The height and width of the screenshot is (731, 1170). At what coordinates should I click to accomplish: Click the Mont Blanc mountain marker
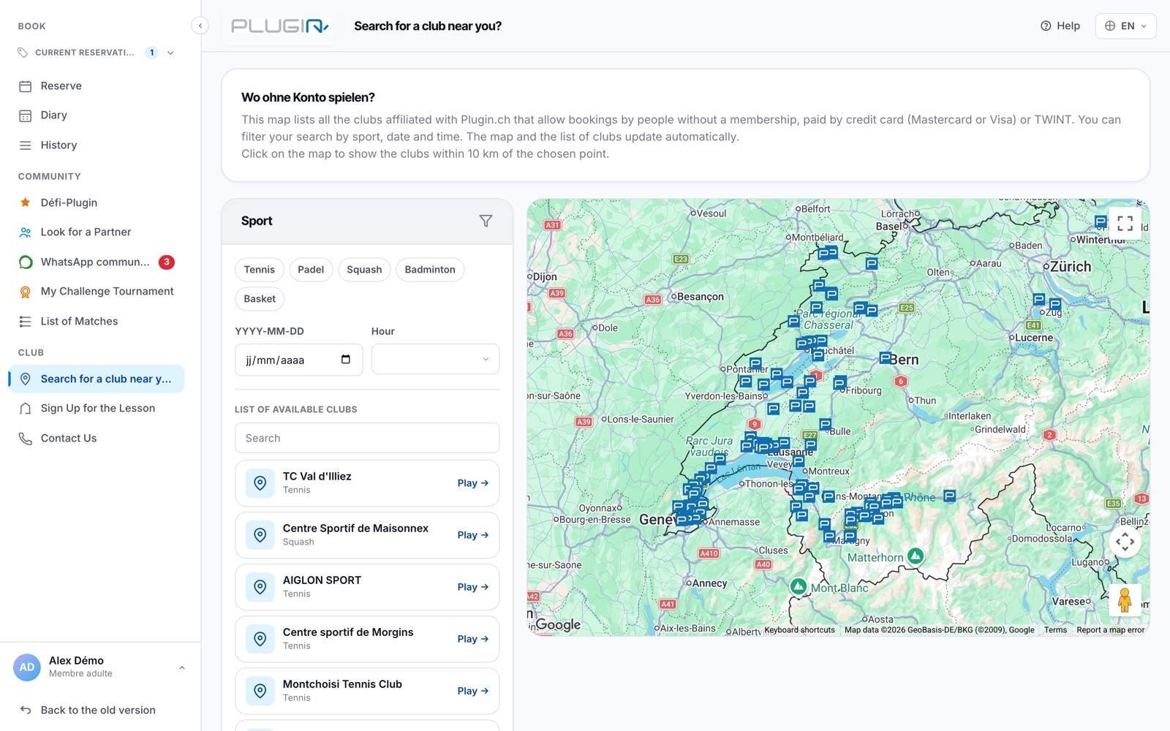(x=799, y=586)
